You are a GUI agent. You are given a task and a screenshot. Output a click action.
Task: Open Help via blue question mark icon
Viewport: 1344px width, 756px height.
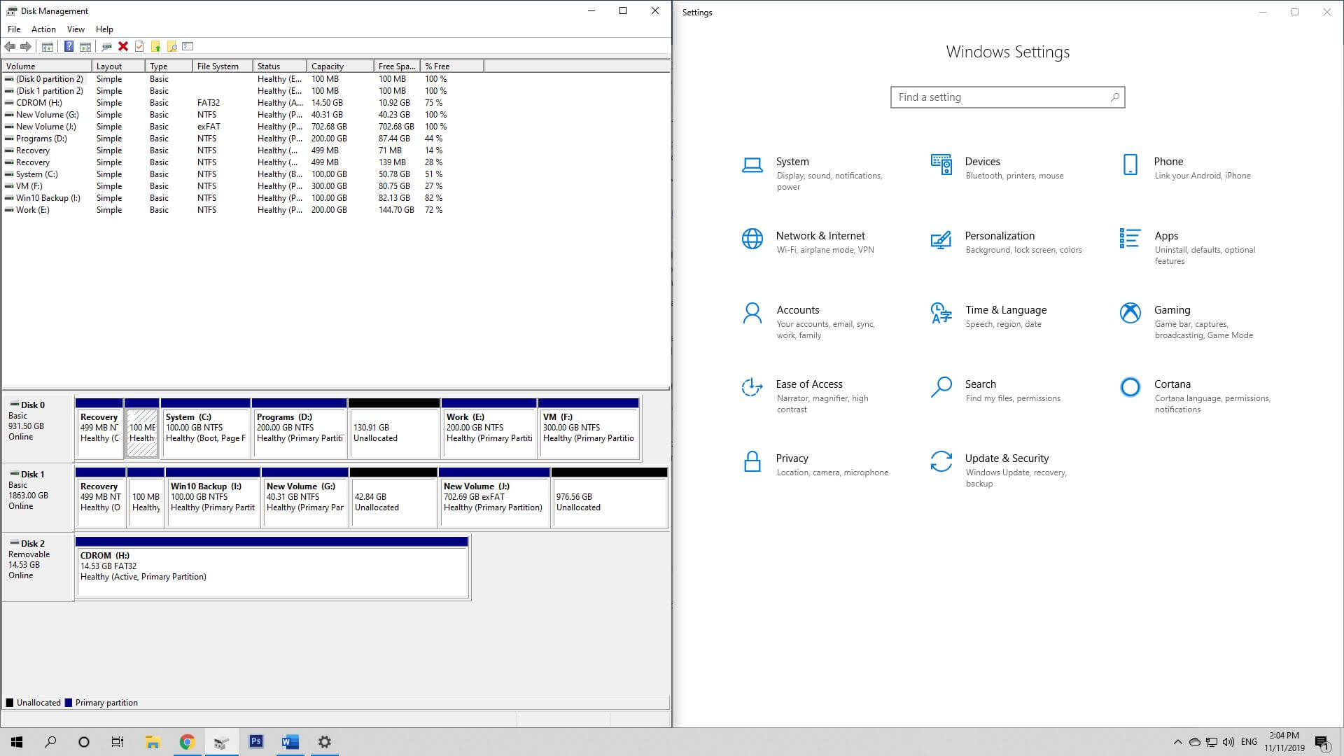pos(69,46)
